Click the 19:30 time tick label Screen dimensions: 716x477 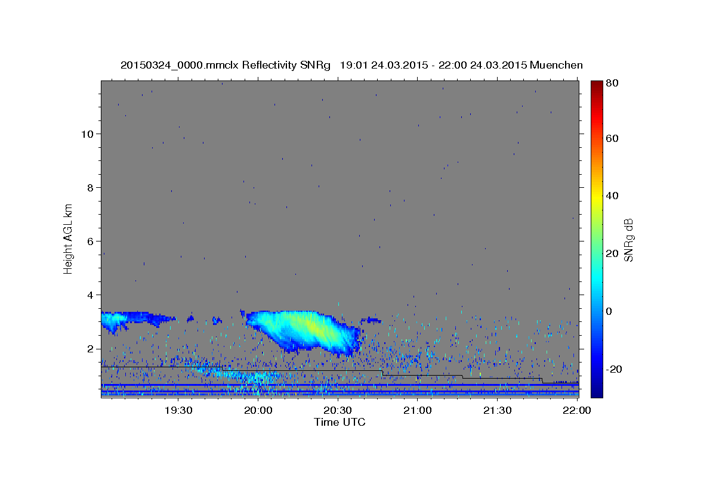178,410
